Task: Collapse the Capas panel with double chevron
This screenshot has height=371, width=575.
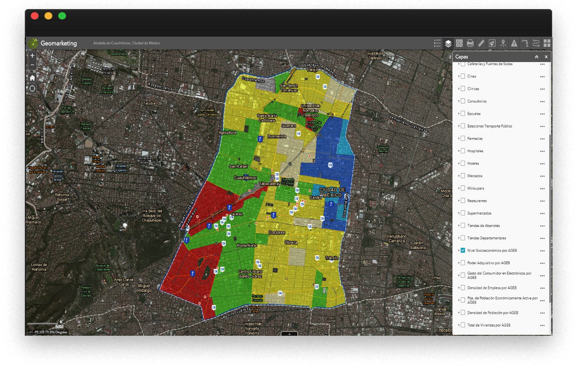Action: coord(536,57)
